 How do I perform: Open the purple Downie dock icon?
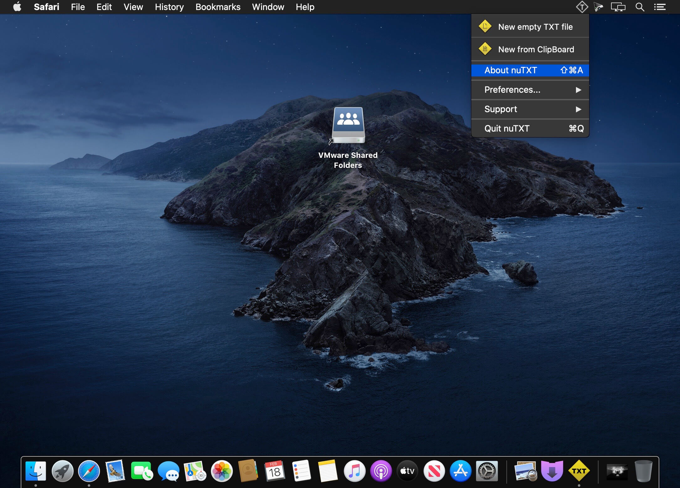(552, 471)
